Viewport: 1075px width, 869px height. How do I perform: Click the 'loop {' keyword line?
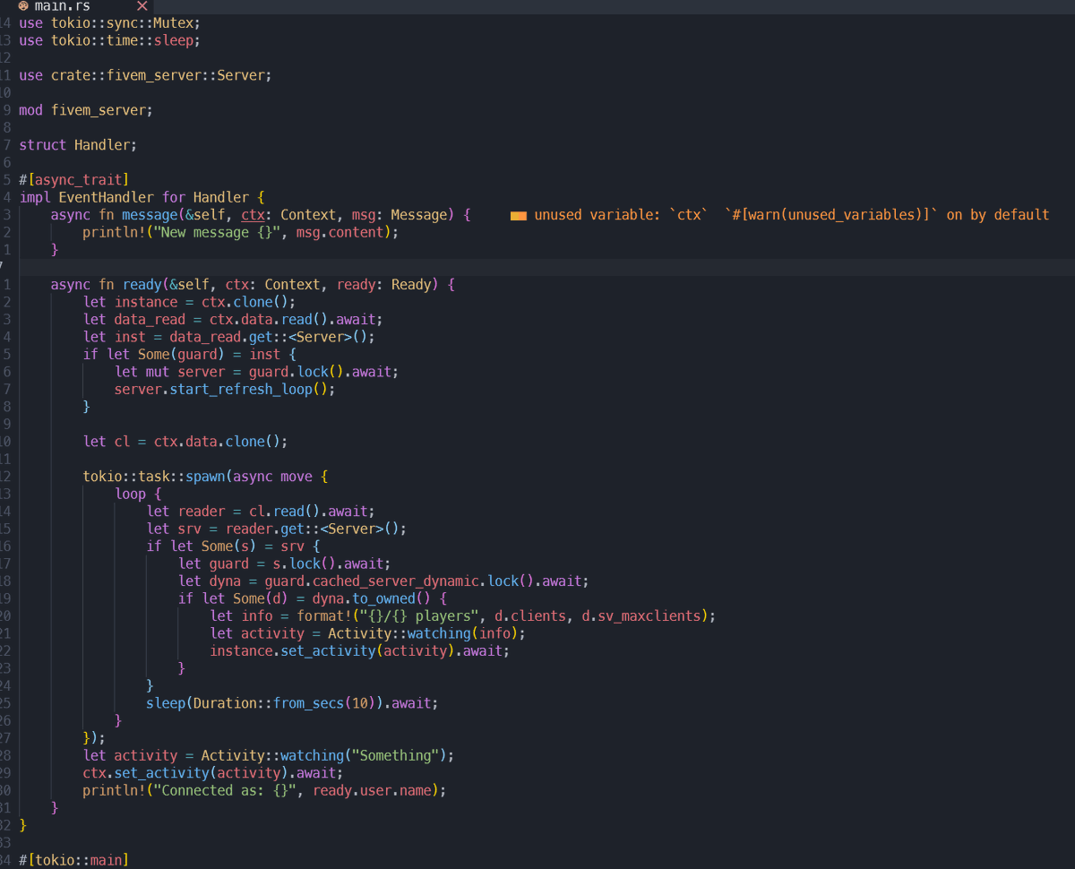(138, 495)
